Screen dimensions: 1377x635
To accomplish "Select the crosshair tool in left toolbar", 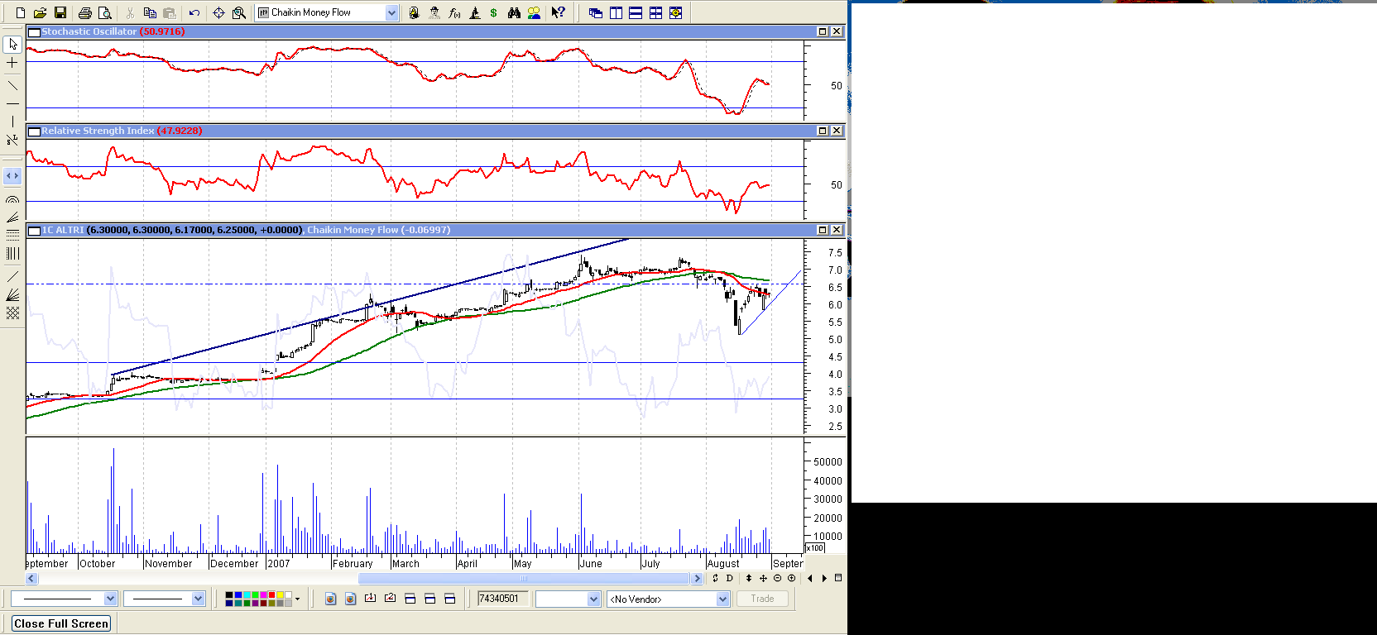I will [x=12, y=63].
